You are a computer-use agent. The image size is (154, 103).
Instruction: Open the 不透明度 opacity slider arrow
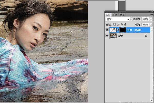[151, 19]
